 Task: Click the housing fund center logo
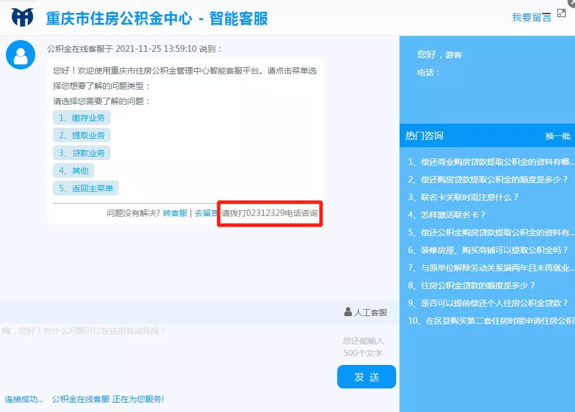22,17
